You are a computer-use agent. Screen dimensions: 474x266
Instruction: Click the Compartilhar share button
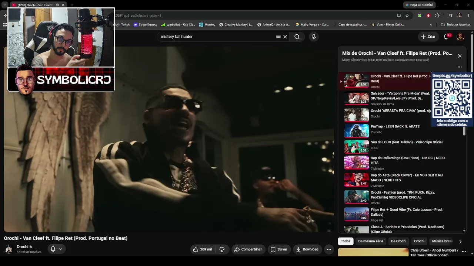tap(248, 249)
